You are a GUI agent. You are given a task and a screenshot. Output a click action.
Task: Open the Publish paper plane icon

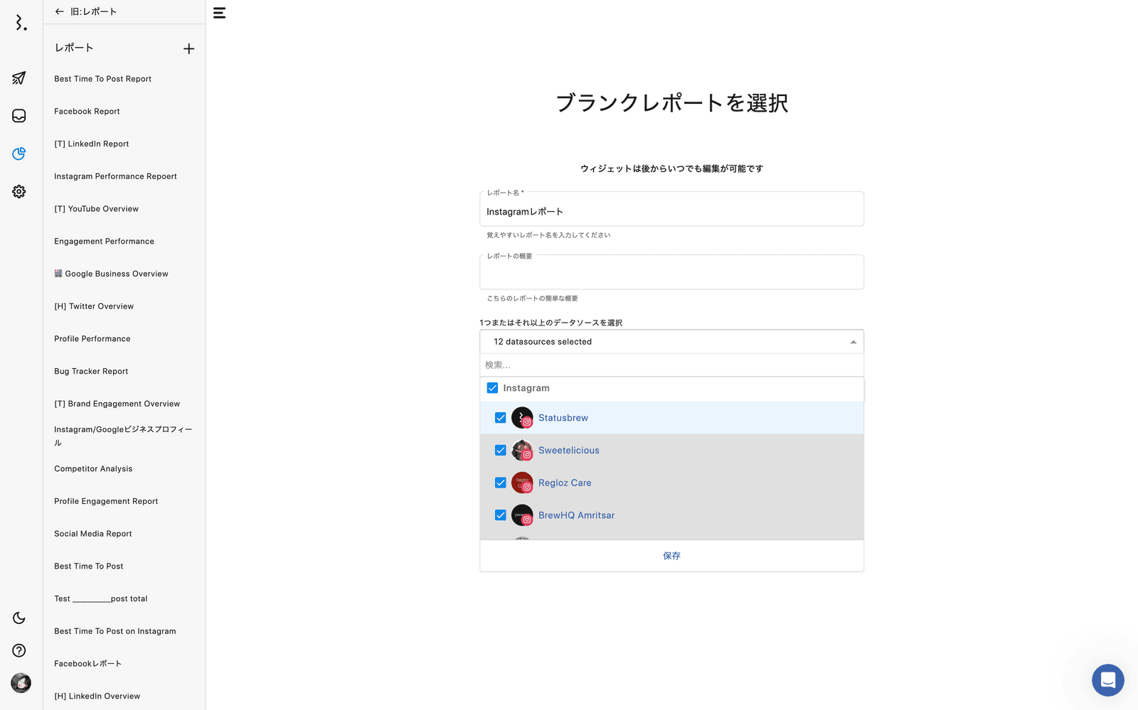(x=19, y=78)
